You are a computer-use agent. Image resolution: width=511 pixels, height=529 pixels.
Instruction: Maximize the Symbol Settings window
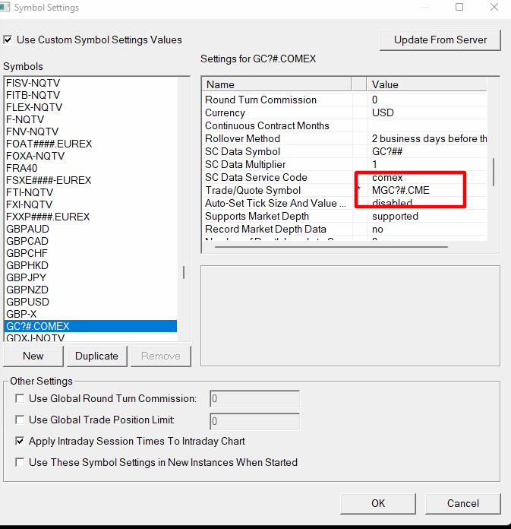click(x=459, y=8)
